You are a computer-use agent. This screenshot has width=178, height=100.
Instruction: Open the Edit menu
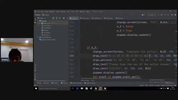click(42, 12)
